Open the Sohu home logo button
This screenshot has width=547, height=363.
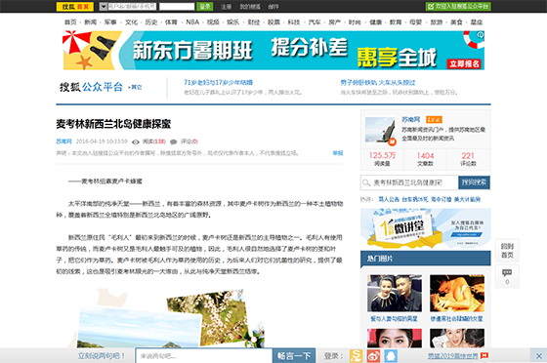click(x=75, y=6)
